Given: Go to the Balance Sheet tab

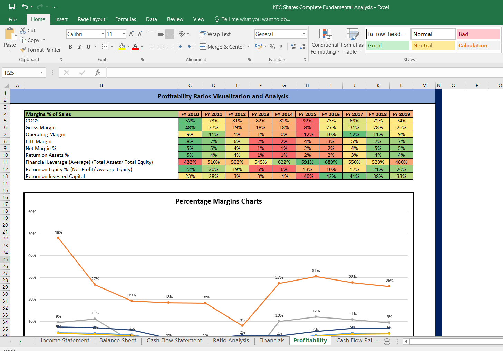Looking at the screenshot, I should coord(118,341).
